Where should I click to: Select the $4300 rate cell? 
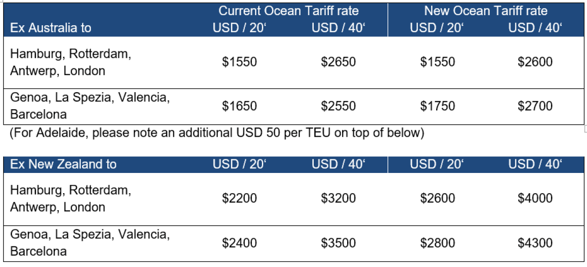[535, 243]
